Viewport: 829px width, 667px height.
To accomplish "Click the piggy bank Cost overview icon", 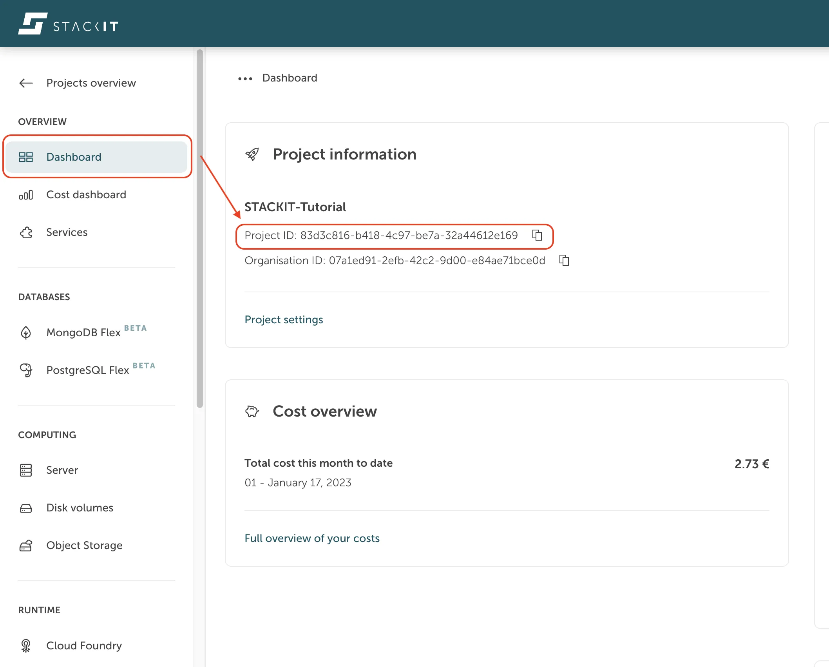I will click(252, 411).
